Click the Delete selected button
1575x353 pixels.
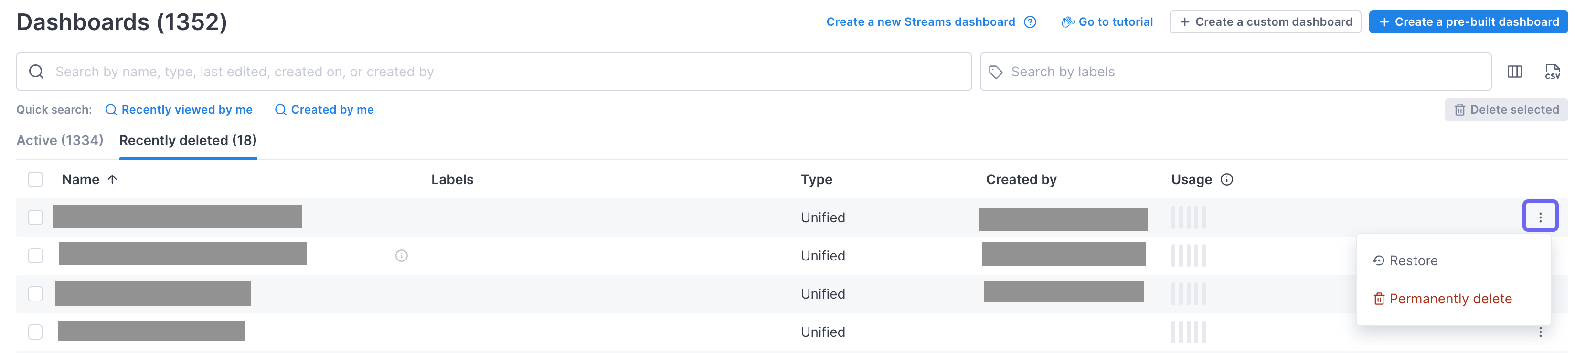(1506, 110)
